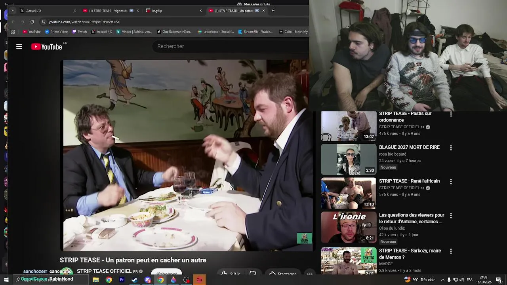The width and height of the screenshot is (507, 285).
Task: Close the Imgflip tab
Action: pos(200,11)
